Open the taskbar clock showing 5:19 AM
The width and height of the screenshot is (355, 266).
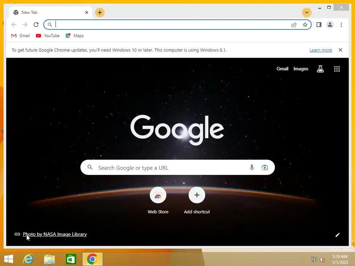point(340,259)
